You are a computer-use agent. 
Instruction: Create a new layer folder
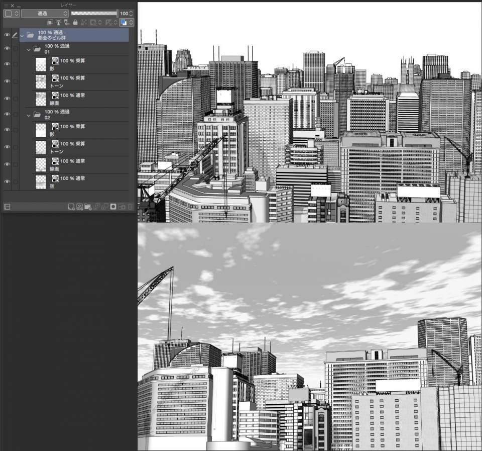[88, 207]
